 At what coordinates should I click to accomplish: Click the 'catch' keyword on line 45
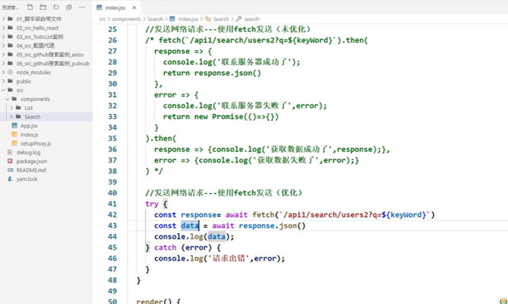[x=165, y=248]
